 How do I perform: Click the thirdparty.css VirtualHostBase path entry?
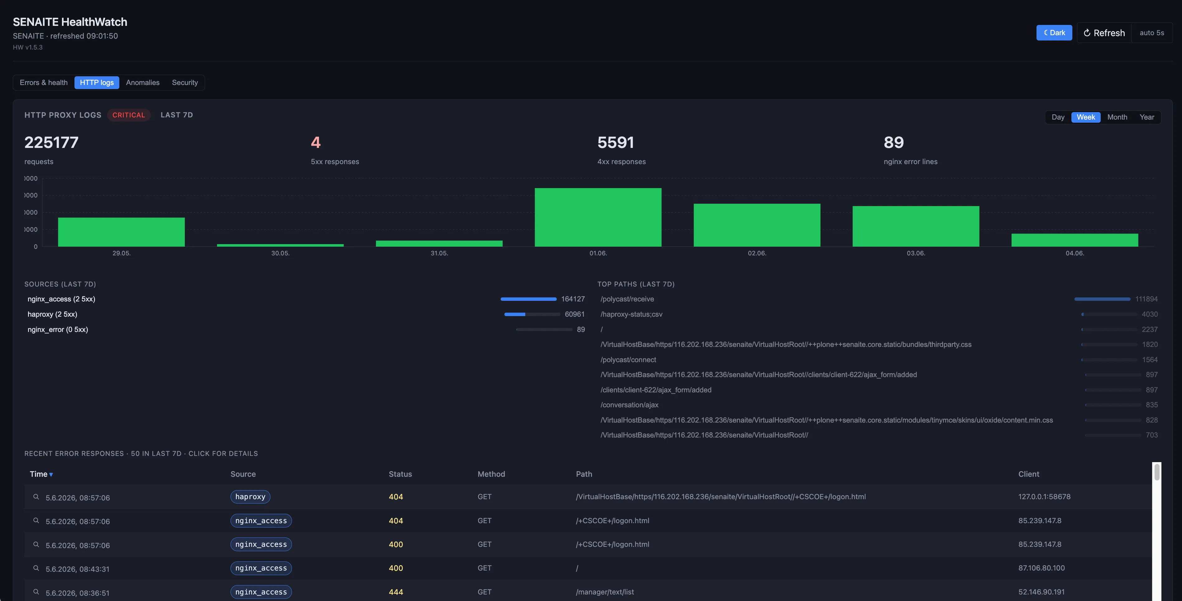[786, 344]
